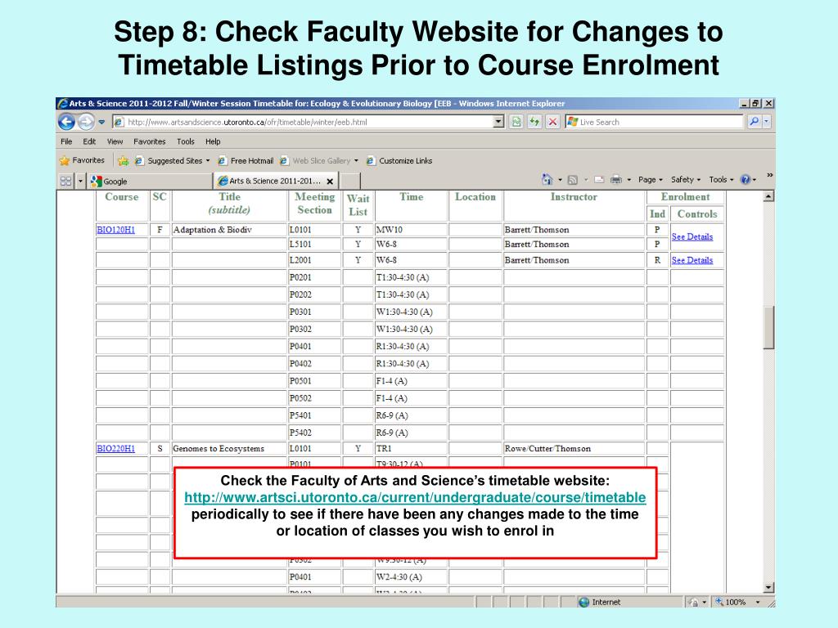Go back with the Back arrow button
This screenshot has height=628, width=838.
tap(67, 122)
